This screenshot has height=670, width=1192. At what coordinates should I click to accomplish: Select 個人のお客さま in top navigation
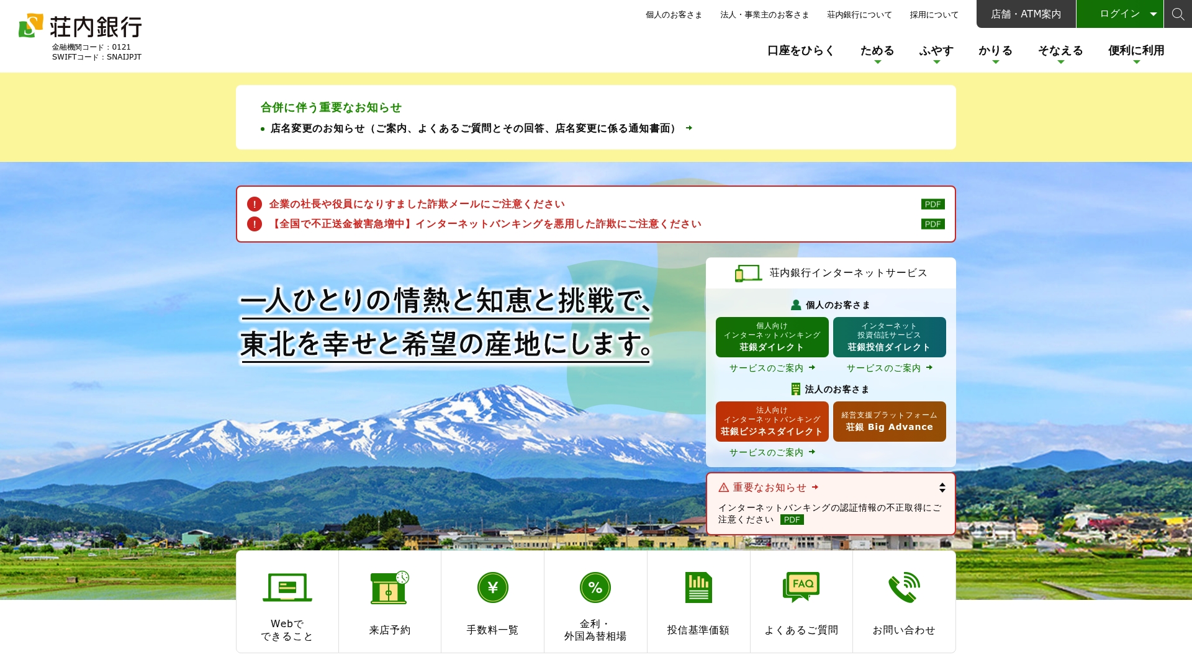click(x=674, y=14)
